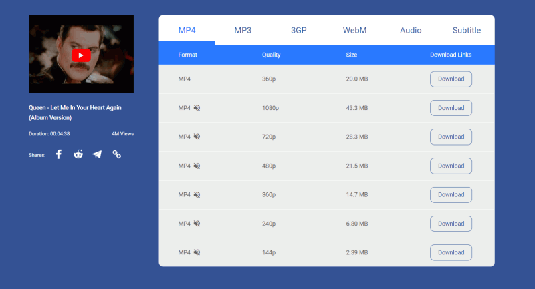Switch to the WebM tab

[x=355, y=30]
